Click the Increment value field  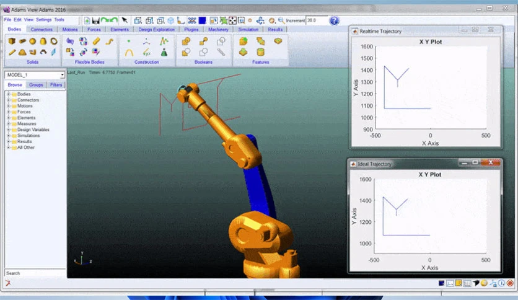317,20
